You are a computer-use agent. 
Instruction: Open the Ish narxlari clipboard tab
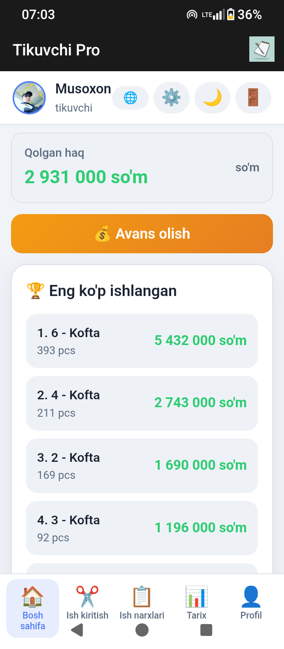pyautogui.click(x=142, y=603)
